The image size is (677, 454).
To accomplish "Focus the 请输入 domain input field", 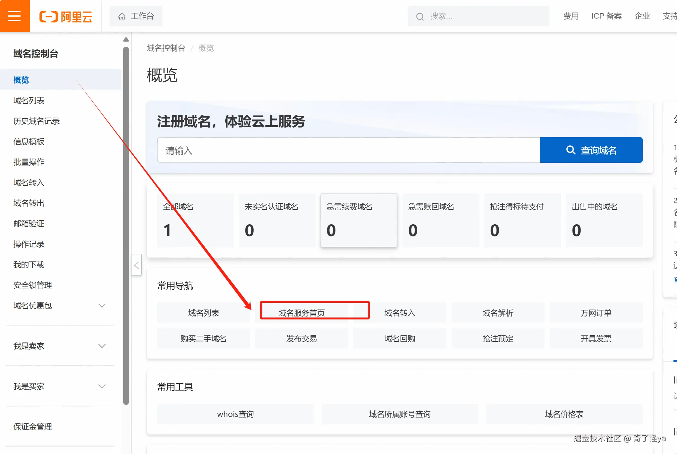I will click(x=348, y=150).
